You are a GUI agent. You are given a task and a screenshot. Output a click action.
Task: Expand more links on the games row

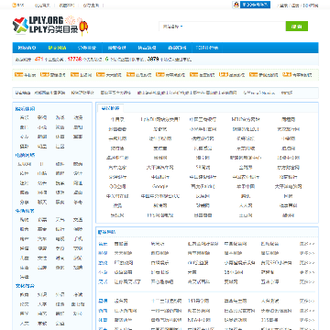coord(307,262)
